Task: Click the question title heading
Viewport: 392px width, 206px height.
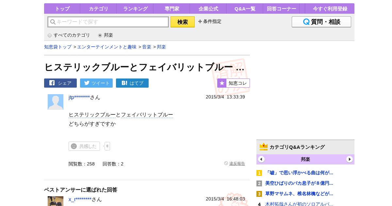Action: click(x=144, y=67)
